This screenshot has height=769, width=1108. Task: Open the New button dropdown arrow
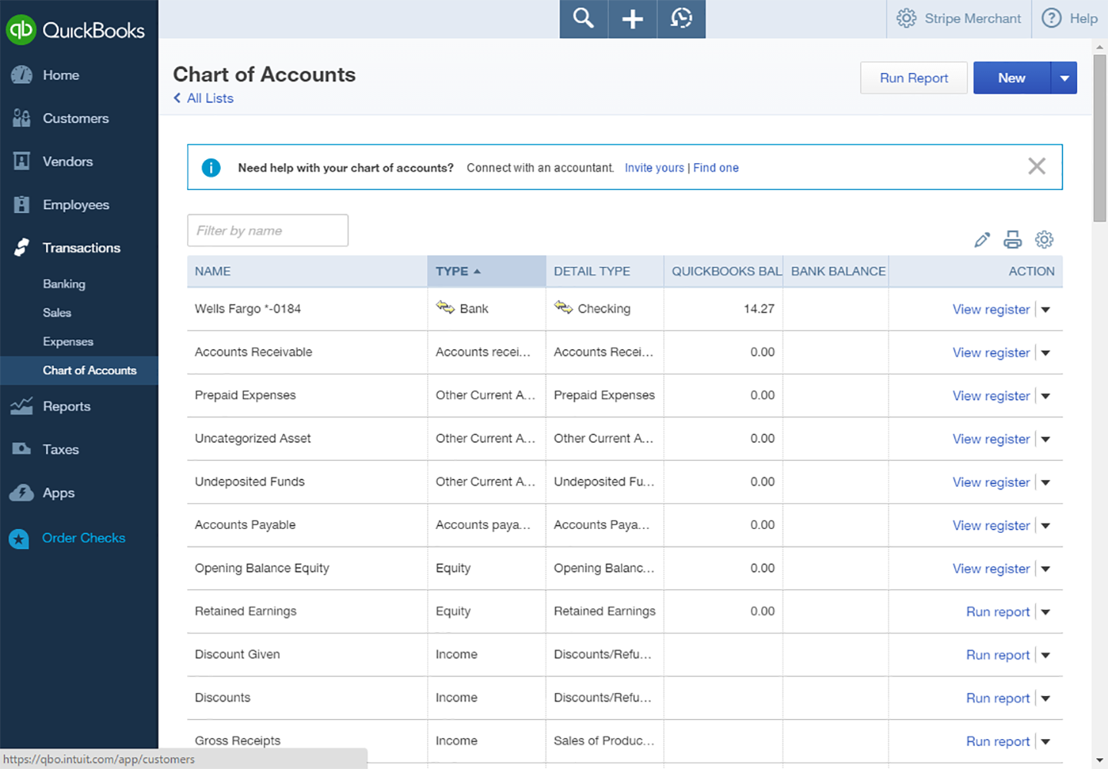[x=1064, y=78]
